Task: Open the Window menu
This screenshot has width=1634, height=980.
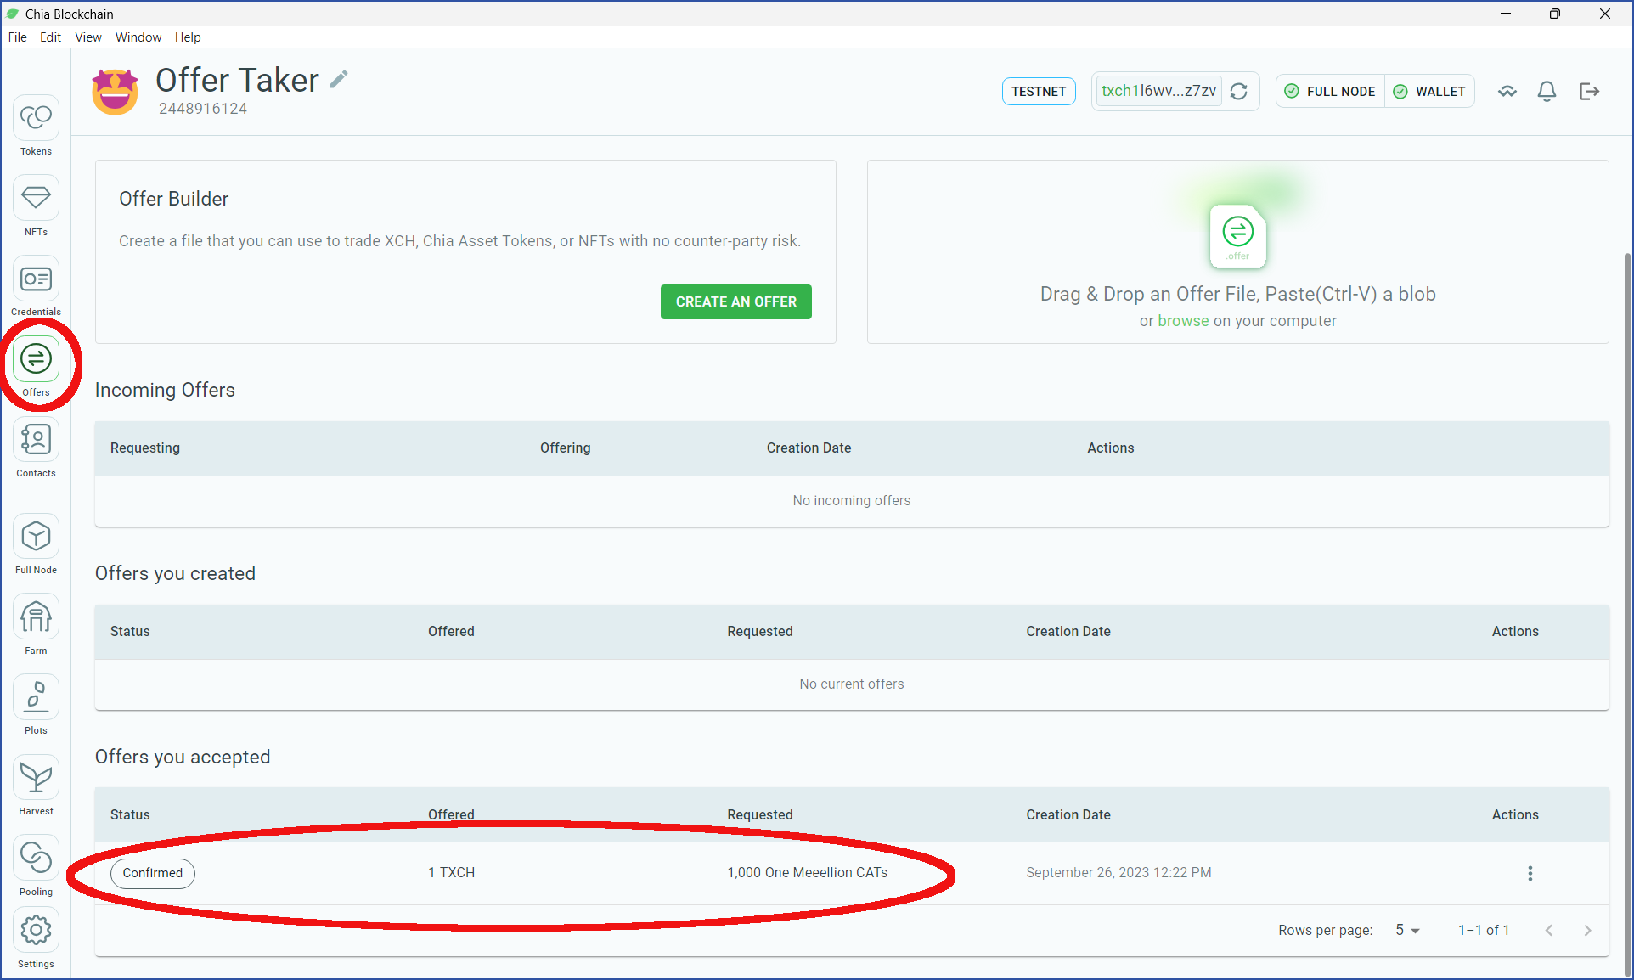Action: pos(138,37)
